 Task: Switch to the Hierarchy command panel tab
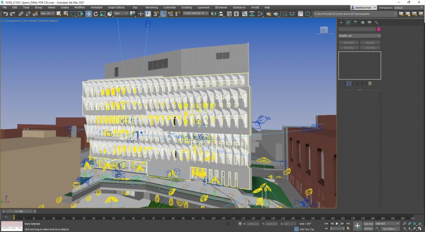(x=355, y=22)
